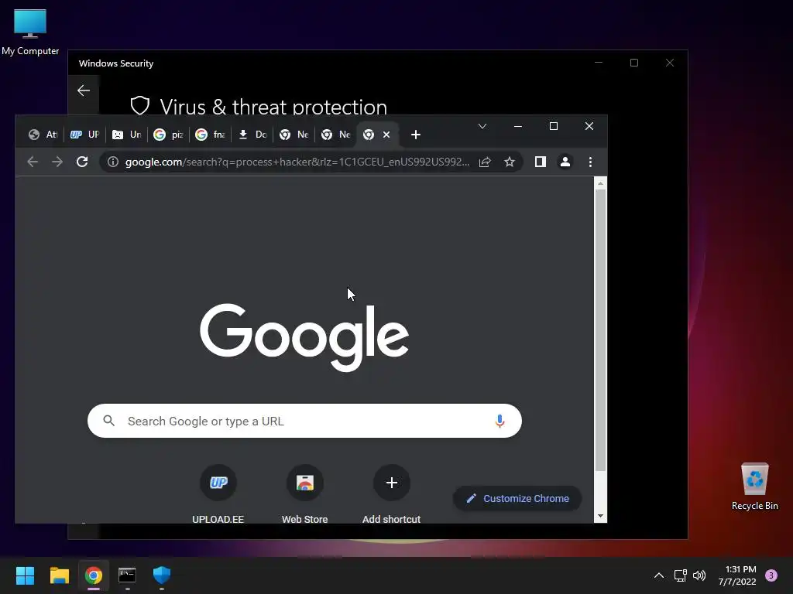Start voice search with microphone icon

pos(499,421)
